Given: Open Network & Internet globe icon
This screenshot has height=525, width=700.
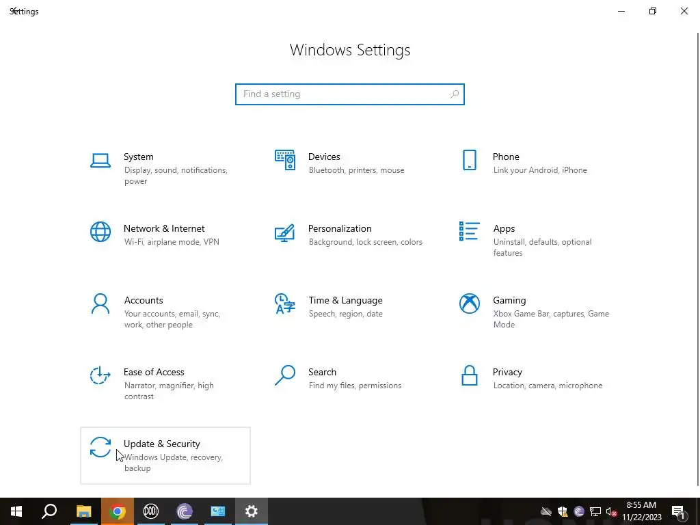Looking at the screenshot, I should (100, 232).
